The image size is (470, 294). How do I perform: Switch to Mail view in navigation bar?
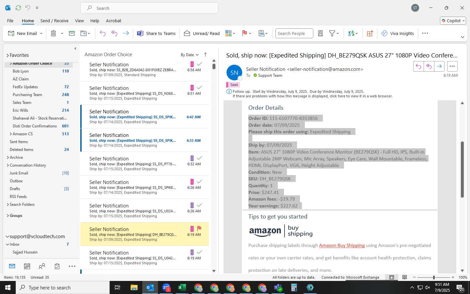pos(12,266)
